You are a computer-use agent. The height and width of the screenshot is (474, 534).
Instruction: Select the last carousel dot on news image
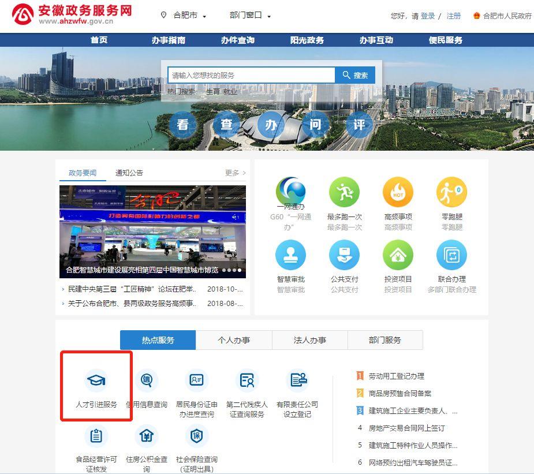240,270
